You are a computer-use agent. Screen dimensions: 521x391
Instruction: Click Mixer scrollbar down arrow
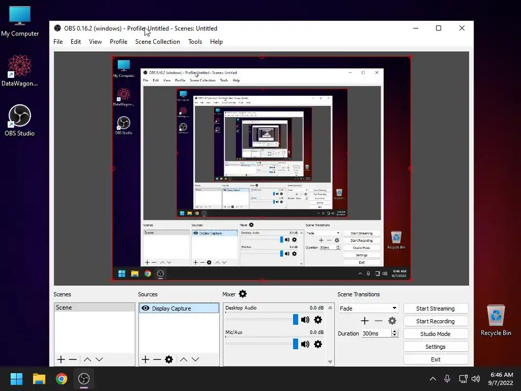click(330, 362)
